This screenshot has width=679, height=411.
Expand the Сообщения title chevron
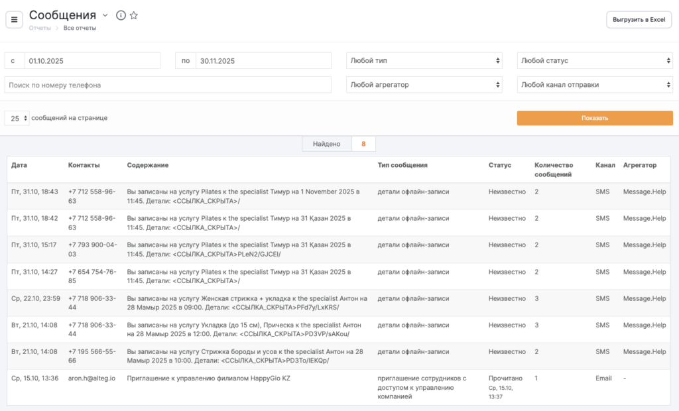pos(105,15)
